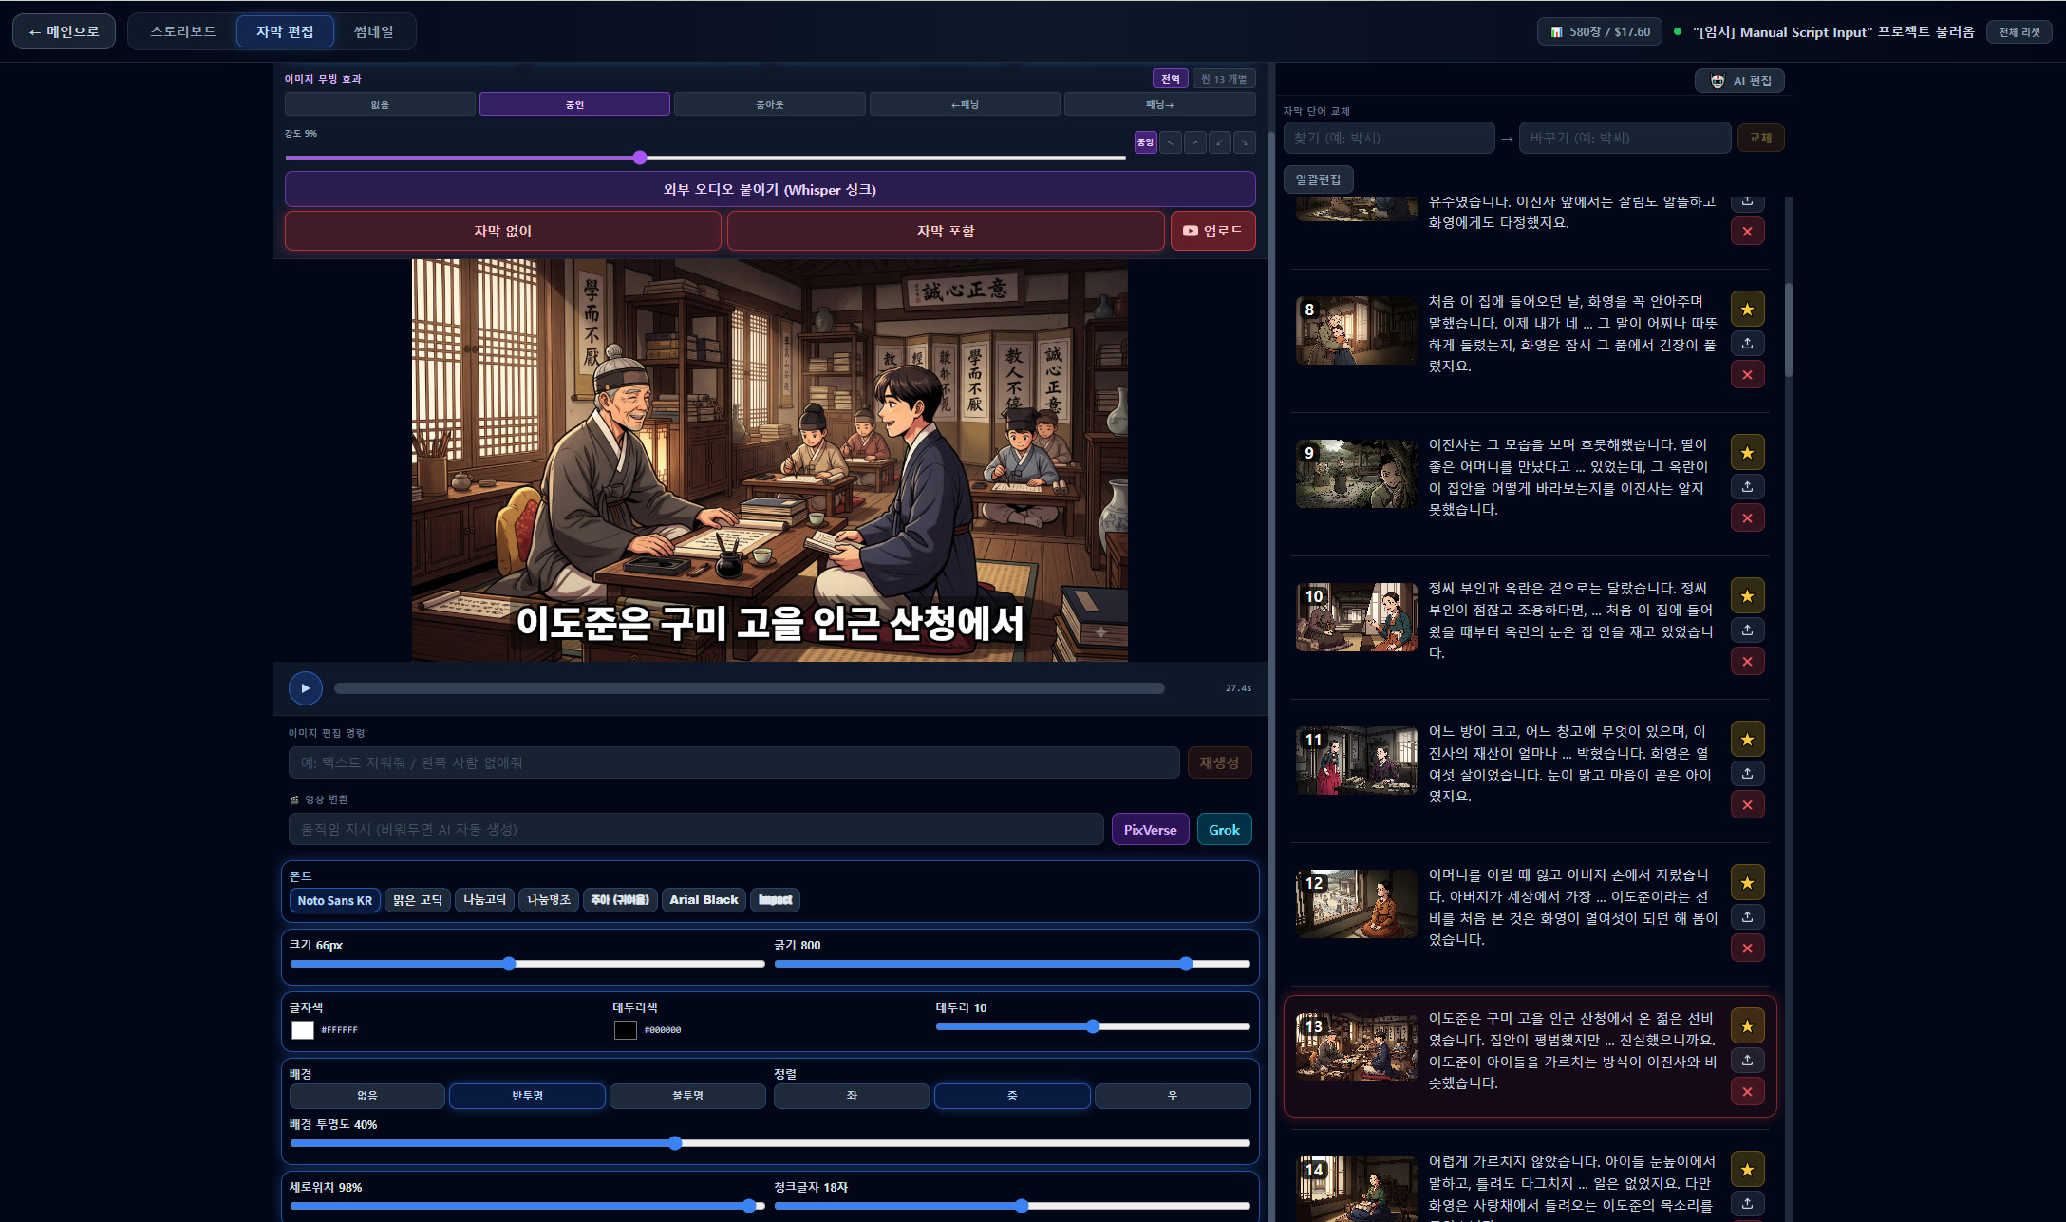The image size is (2066, 1222).
Task: Select Noto Sans KR font
Action: (x=335, y=900)
